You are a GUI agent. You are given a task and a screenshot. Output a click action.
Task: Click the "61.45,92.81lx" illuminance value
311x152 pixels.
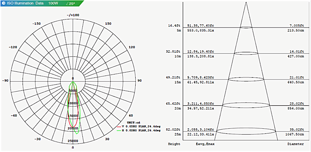point(201,82)
